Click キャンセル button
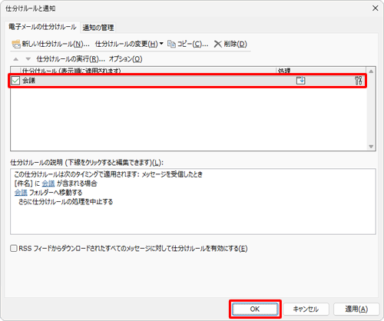384x321 pixels. [306, 309]
